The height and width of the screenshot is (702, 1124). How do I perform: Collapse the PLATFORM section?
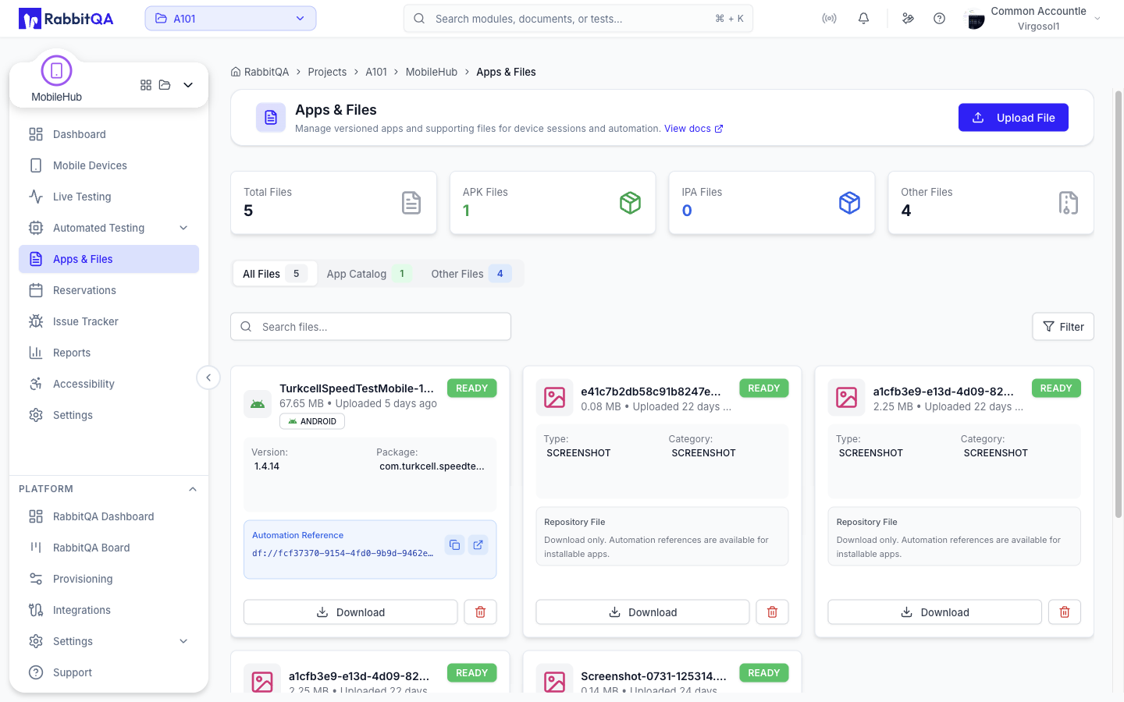[x=193, y=489]
